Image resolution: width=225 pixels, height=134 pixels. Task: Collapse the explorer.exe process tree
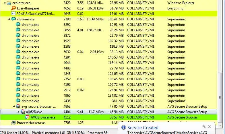[x=5, y=3]
